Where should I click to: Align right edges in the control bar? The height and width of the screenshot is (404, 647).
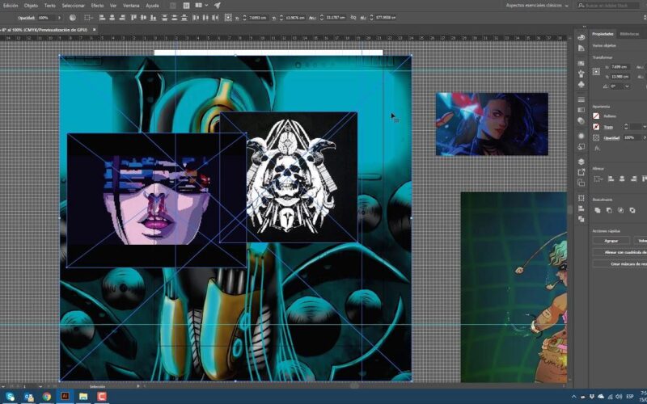pyautogui.click(x=123, y=18)
